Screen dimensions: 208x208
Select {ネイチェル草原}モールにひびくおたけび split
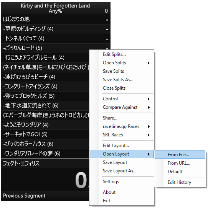click(45, 67)
